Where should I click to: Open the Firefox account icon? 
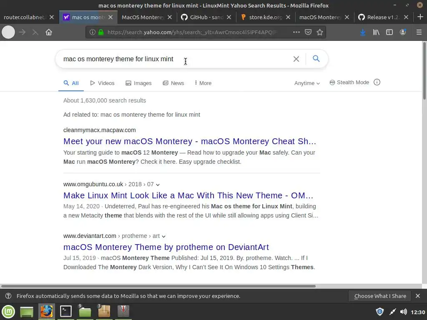pyautogui.click(x=403, y=32)
